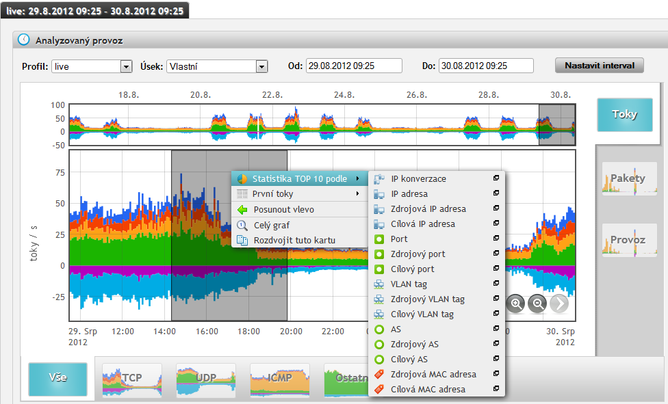Open IP adresa in new window icon
Image resolution: width=668 pixels, height=404 pixels.
point(496,193)
